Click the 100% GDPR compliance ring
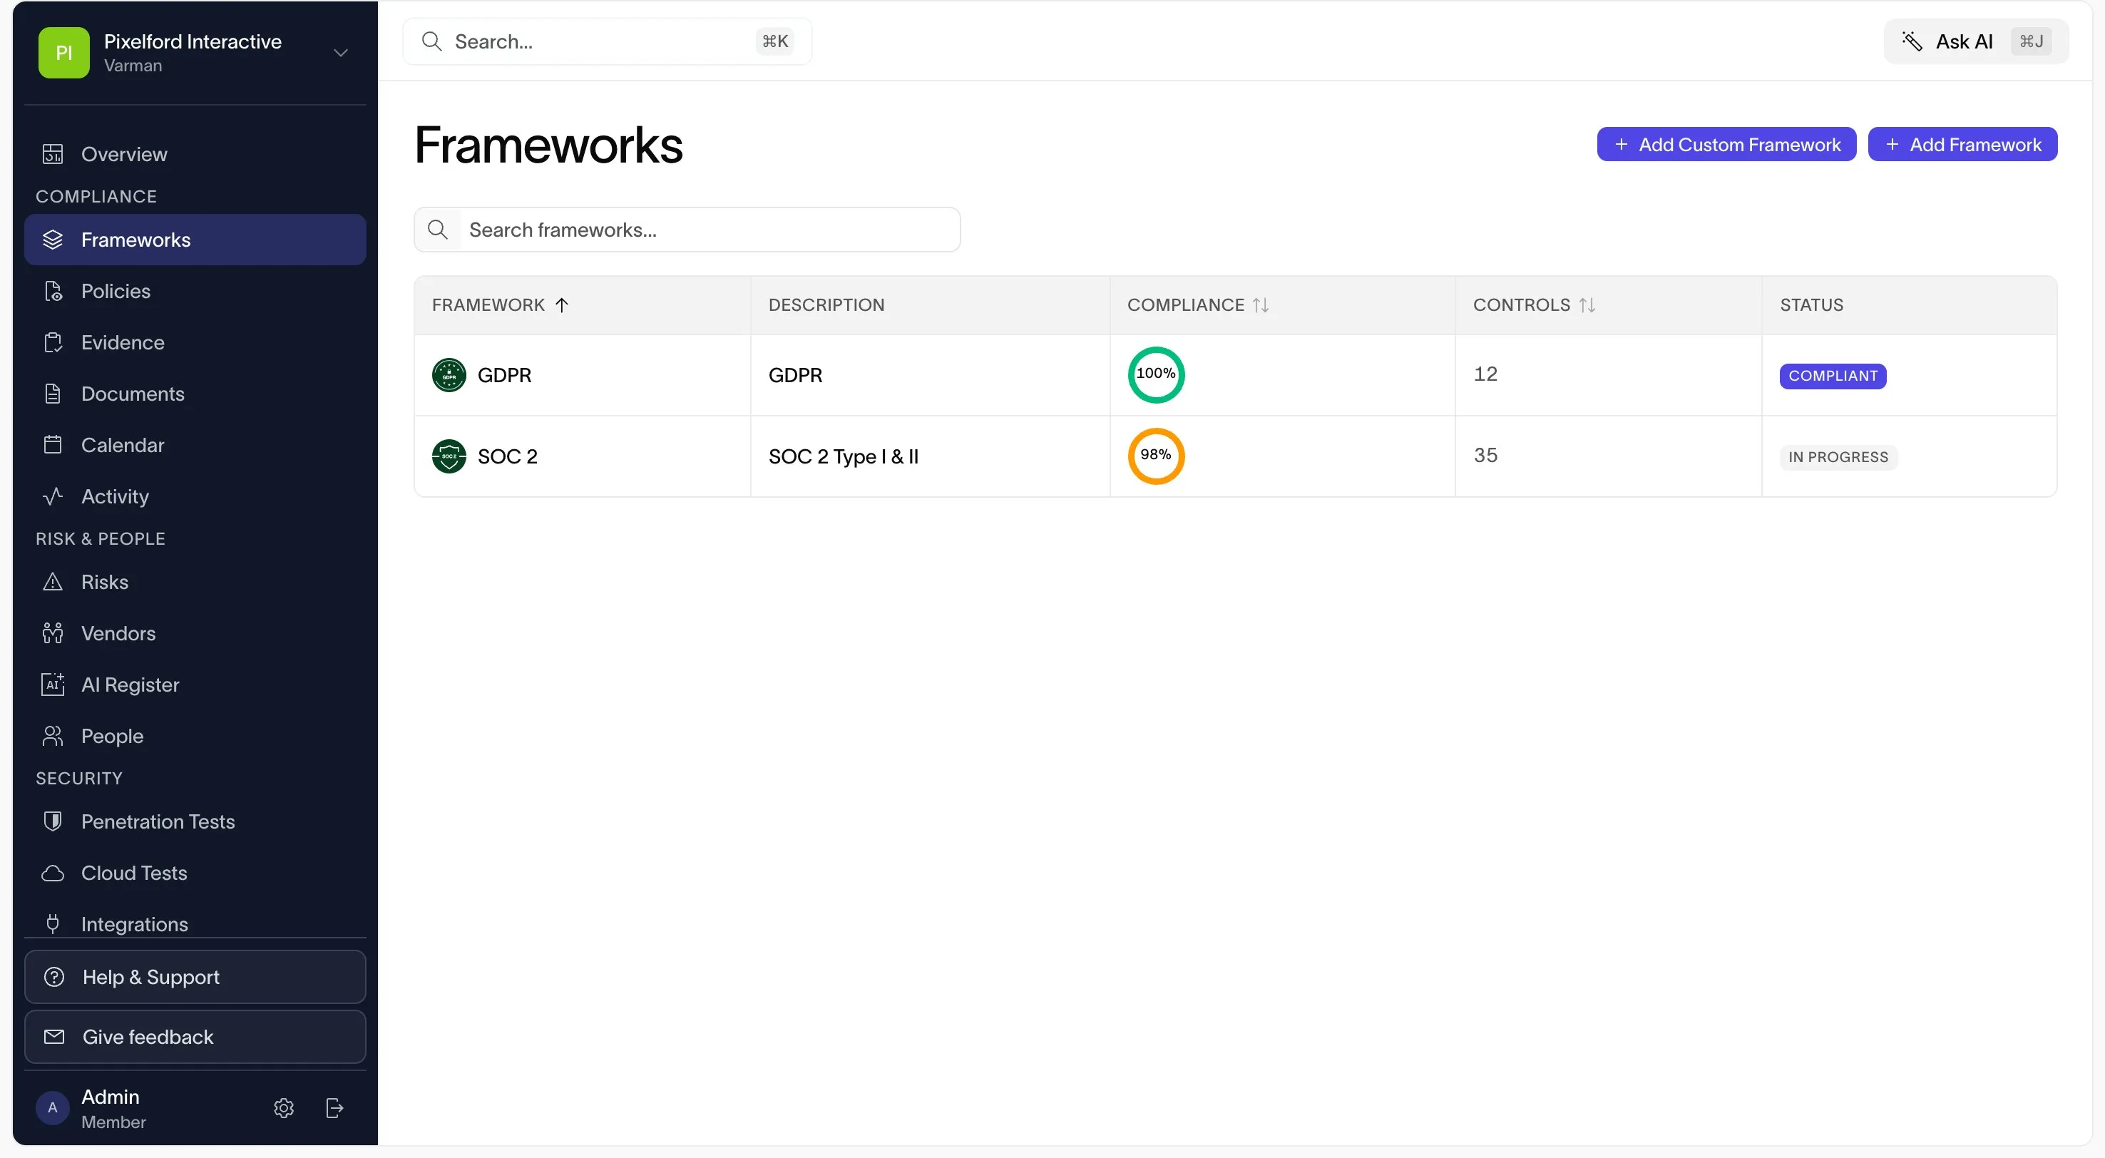Image resolution: width=2105 pixels, height=1158 pixels. [1157, 375]
